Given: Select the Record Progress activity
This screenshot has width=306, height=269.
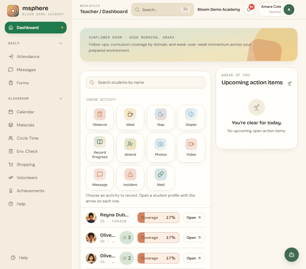Looking at the screenshot, I should (x=100, y=148).
